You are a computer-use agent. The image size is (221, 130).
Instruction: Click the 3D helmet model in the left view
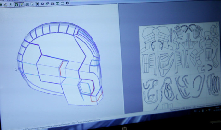tap(60, 64)
